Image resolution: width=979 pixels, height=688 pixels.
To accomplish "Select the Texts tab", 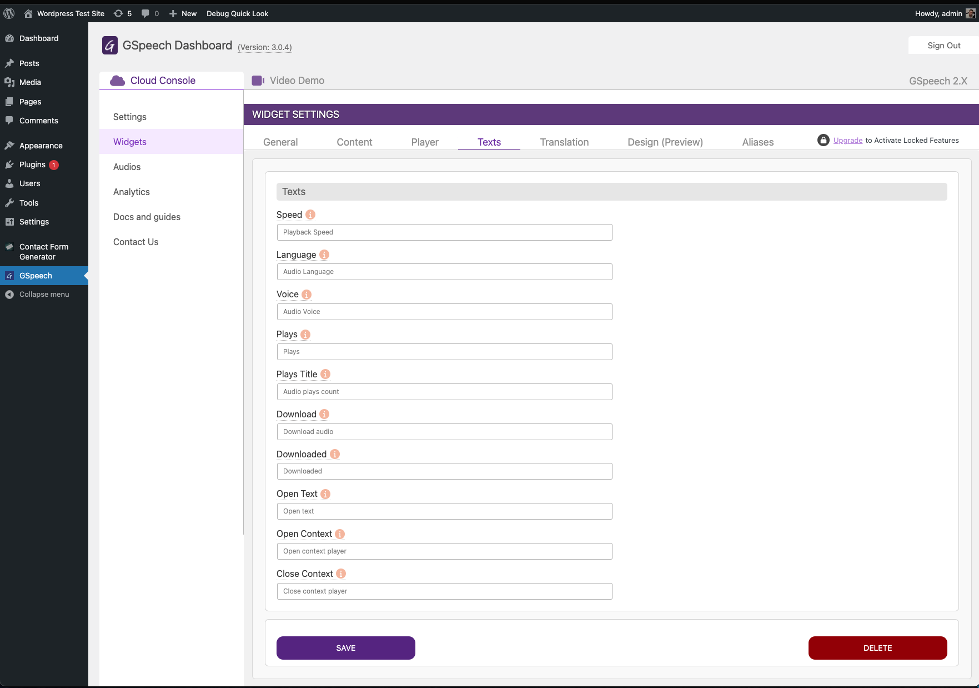I will click(x=489, y=142).
